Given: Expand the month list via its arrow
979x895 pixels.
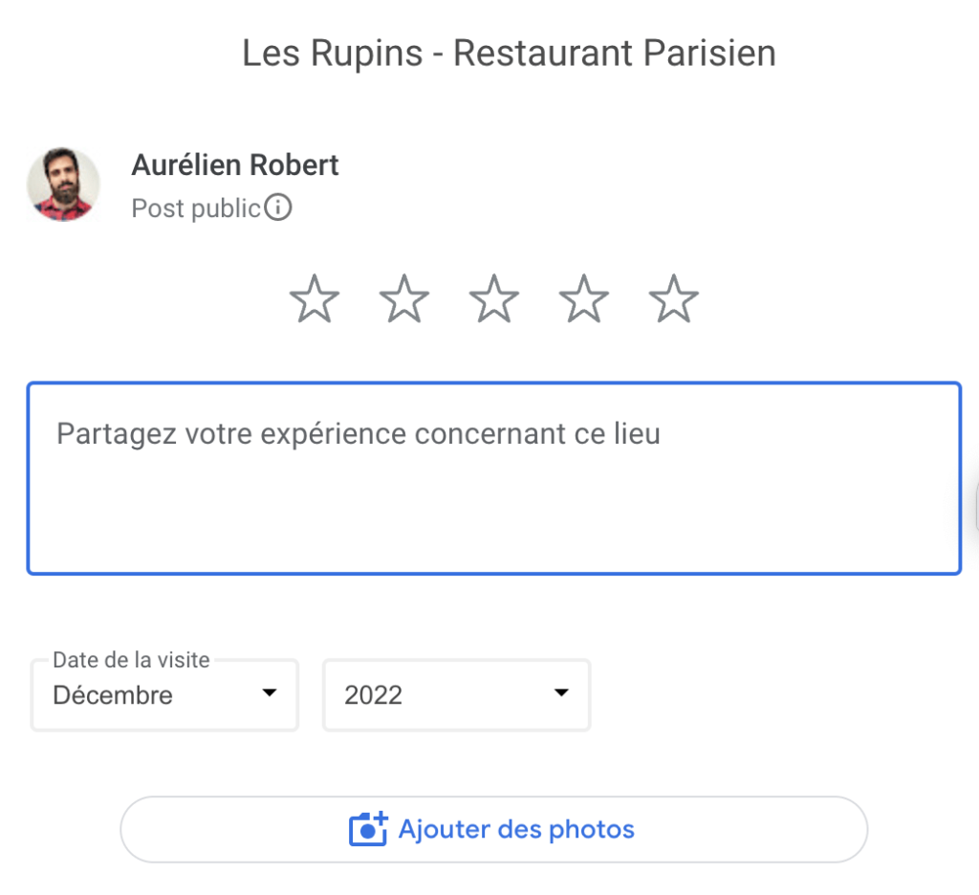Looking at the screenshot, I should point(269,692).
